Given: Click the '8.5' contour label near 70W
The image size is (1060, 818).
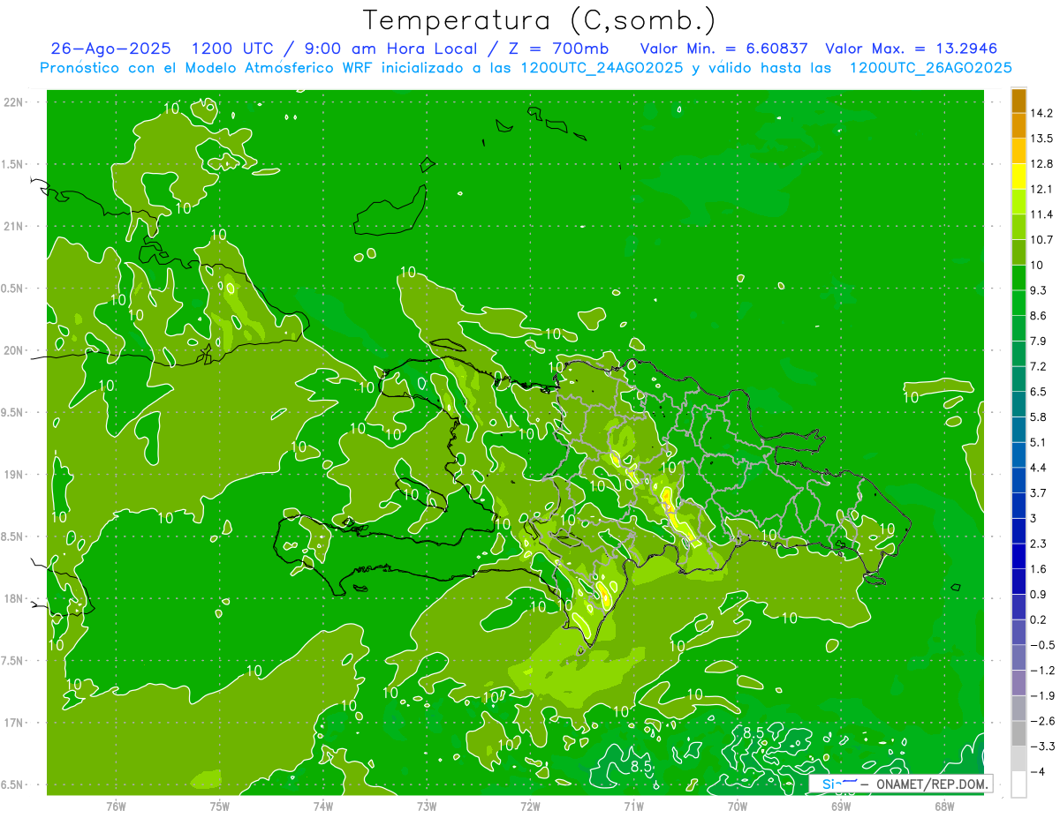Looking at the screenshot, I should point(753,732).
